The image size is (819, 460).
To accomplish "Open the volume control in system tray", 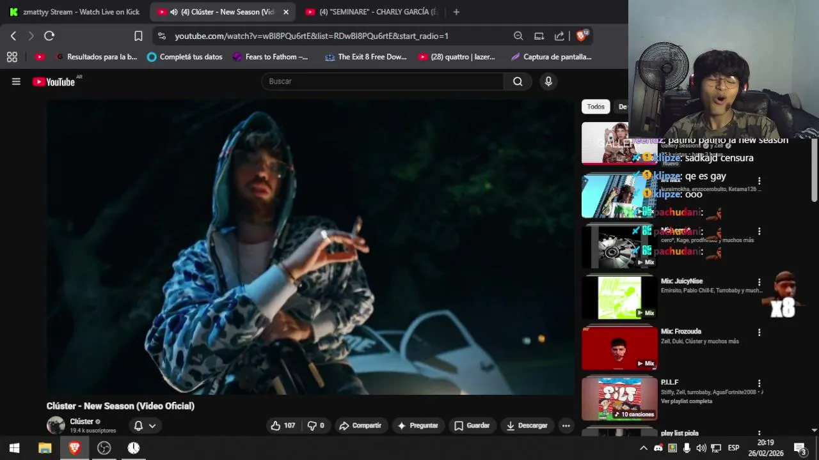I will [x=701, y=448].
